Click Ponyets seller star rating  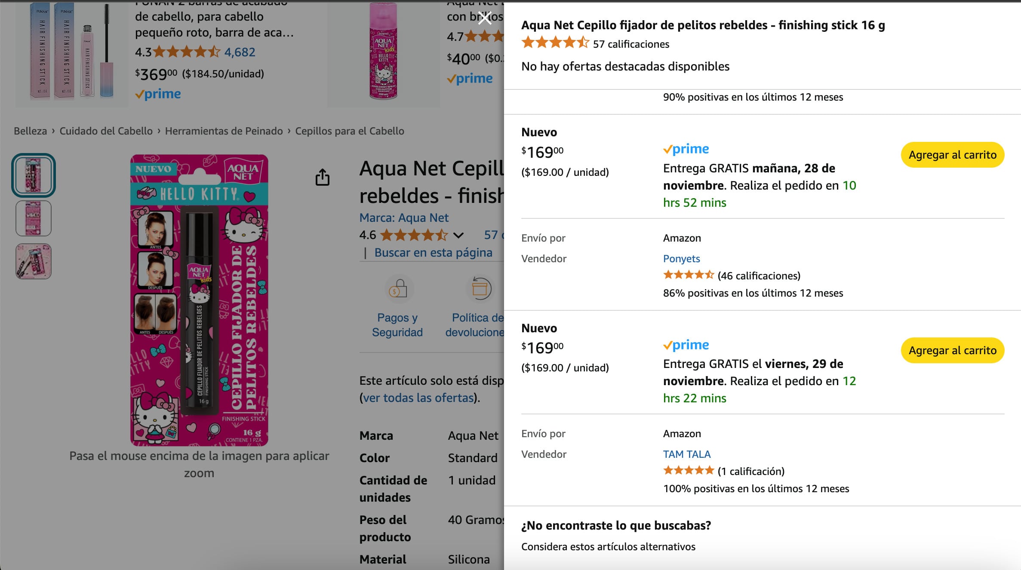click(x=688, y=275)
